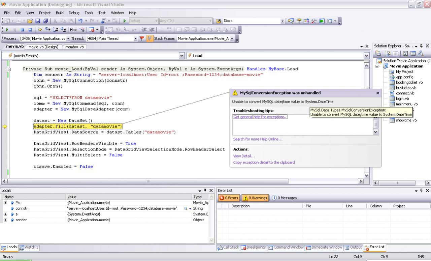Open the Debug menu

coord(74,13)
